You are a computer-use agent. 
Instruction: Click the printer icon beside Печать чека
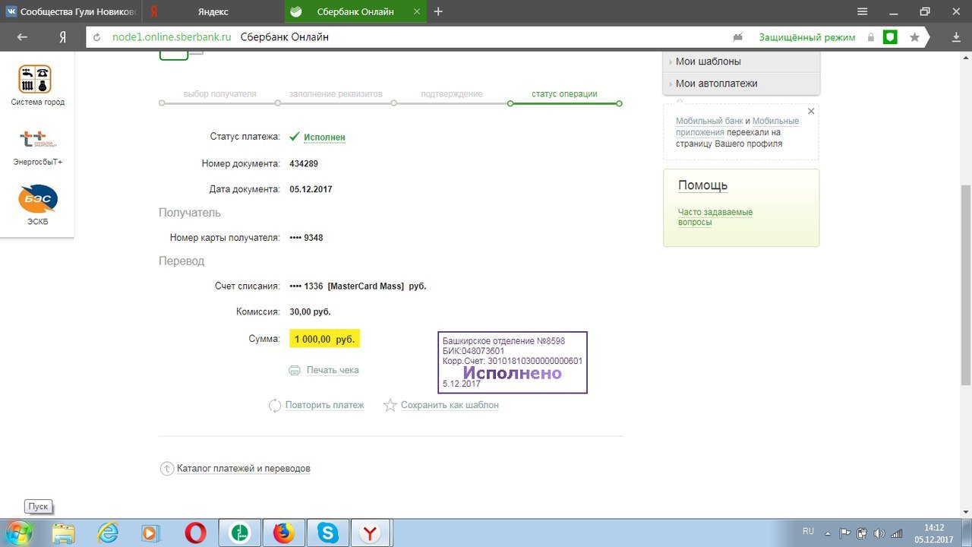(x=295, y=370)
